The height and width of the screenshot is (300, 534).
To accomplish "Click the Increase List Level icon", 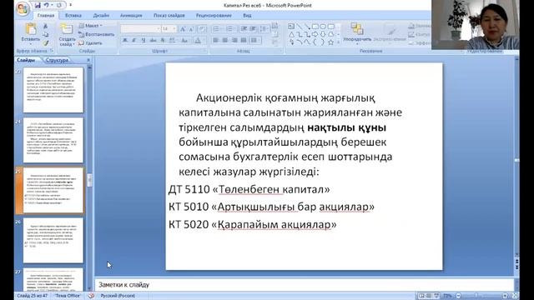I will click(x=253, y=29).
